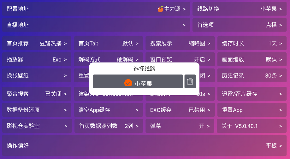Open 首页推荐 selector showing 豆瓣热播
The width and height of the screenshot is (290, 159).
(x=37, y=43)
